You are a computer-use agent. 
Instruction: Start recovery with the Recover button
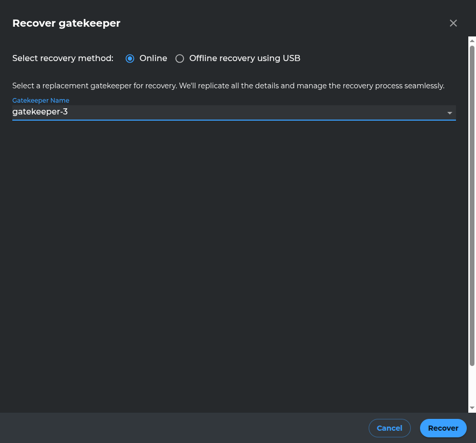click(443, 428)
